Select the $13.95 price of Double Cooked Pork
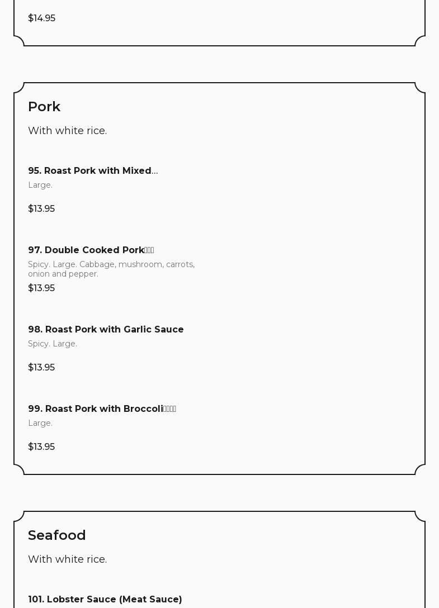The width and height of the screenshot is (439, 608). (x=41, y=288)
